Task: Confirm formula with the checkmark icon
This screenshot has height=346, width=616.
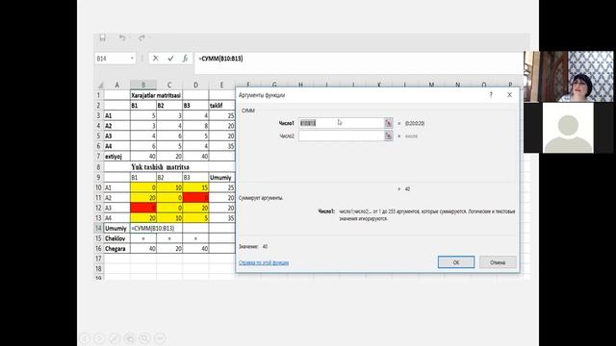Action: (x=170, y=59)
